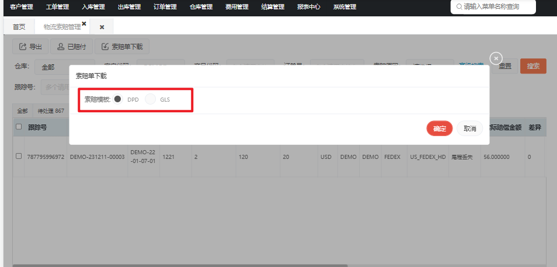Viewport: 557px width, 267px height.
Task: Click the 跟踪号 column header
Action: (37, 127)
